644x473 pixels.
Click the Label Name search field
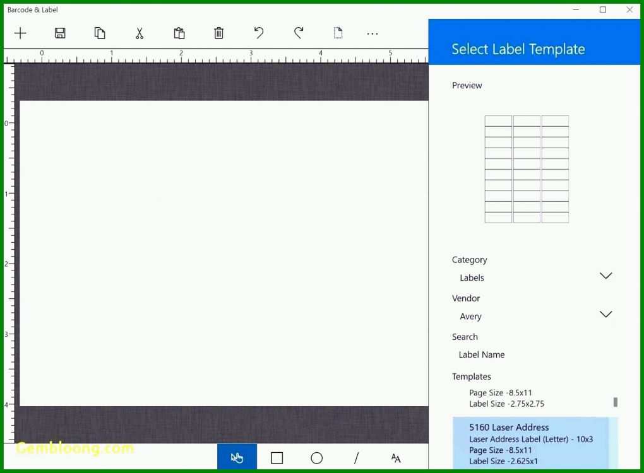534,354
